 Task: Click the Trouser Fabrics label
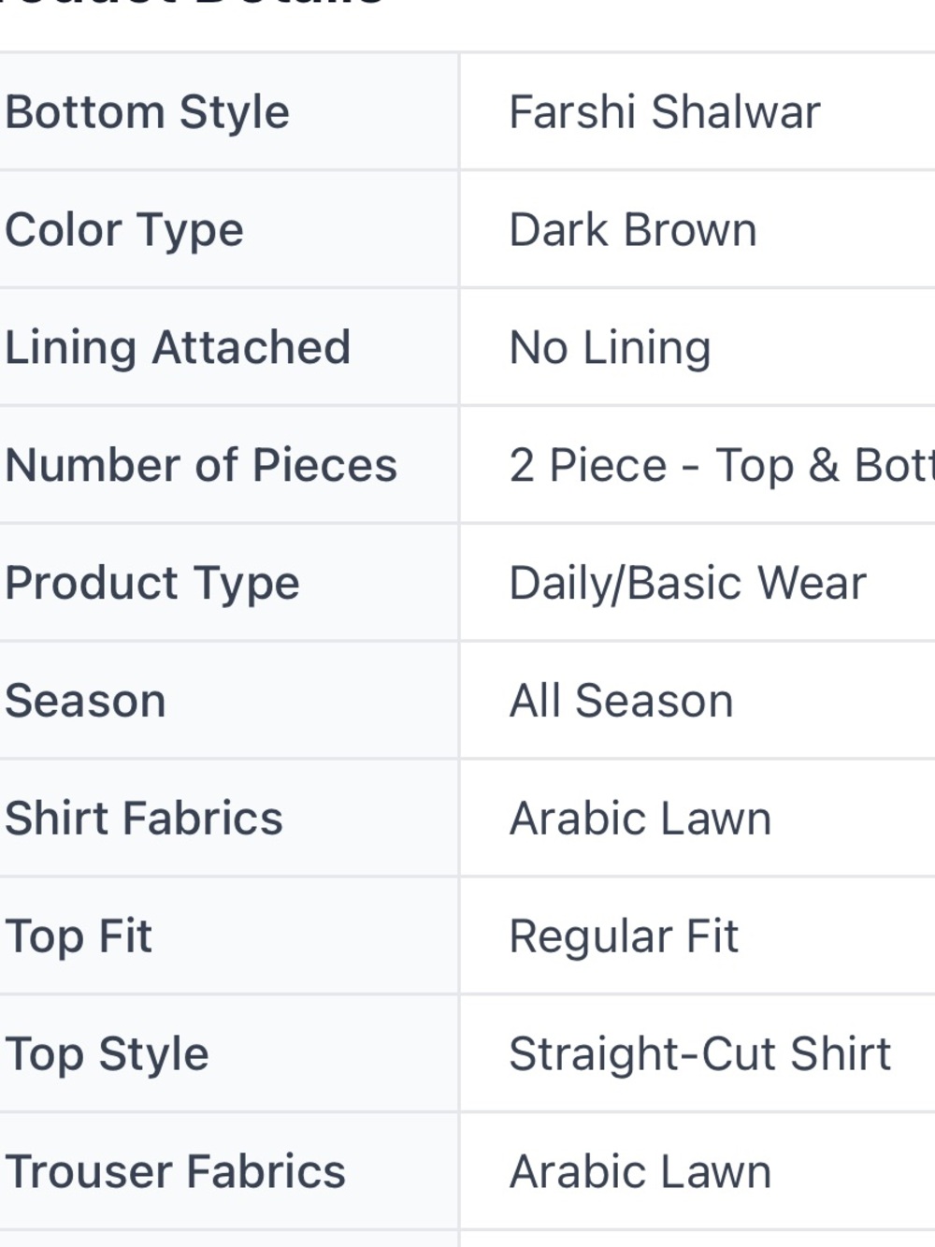(176, 1171)
